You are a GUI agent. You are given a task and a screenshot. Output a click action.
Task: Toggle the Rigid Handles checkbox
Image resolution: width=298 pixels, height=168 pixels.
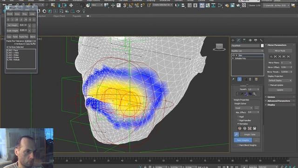coord(238,120)
